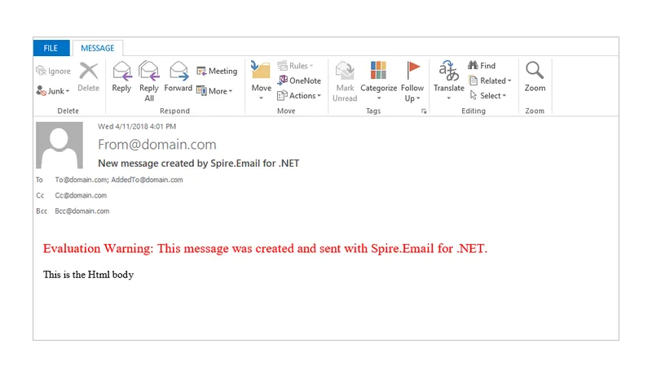Click the Find binoculars icon

[473, 66]
